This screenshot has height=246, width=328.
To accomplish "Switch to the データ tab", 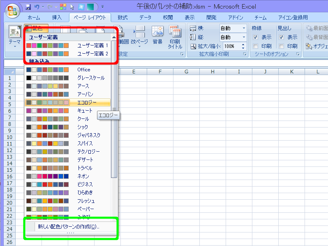I will [145, 18].
